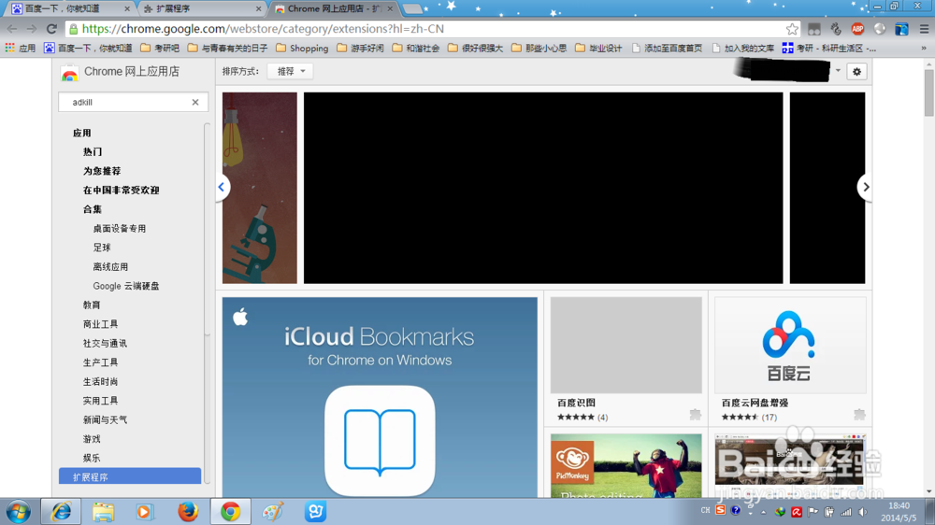Launch Firefox from the taskbar
This screenshot has height=525, width=935.
tap(188, 512)
